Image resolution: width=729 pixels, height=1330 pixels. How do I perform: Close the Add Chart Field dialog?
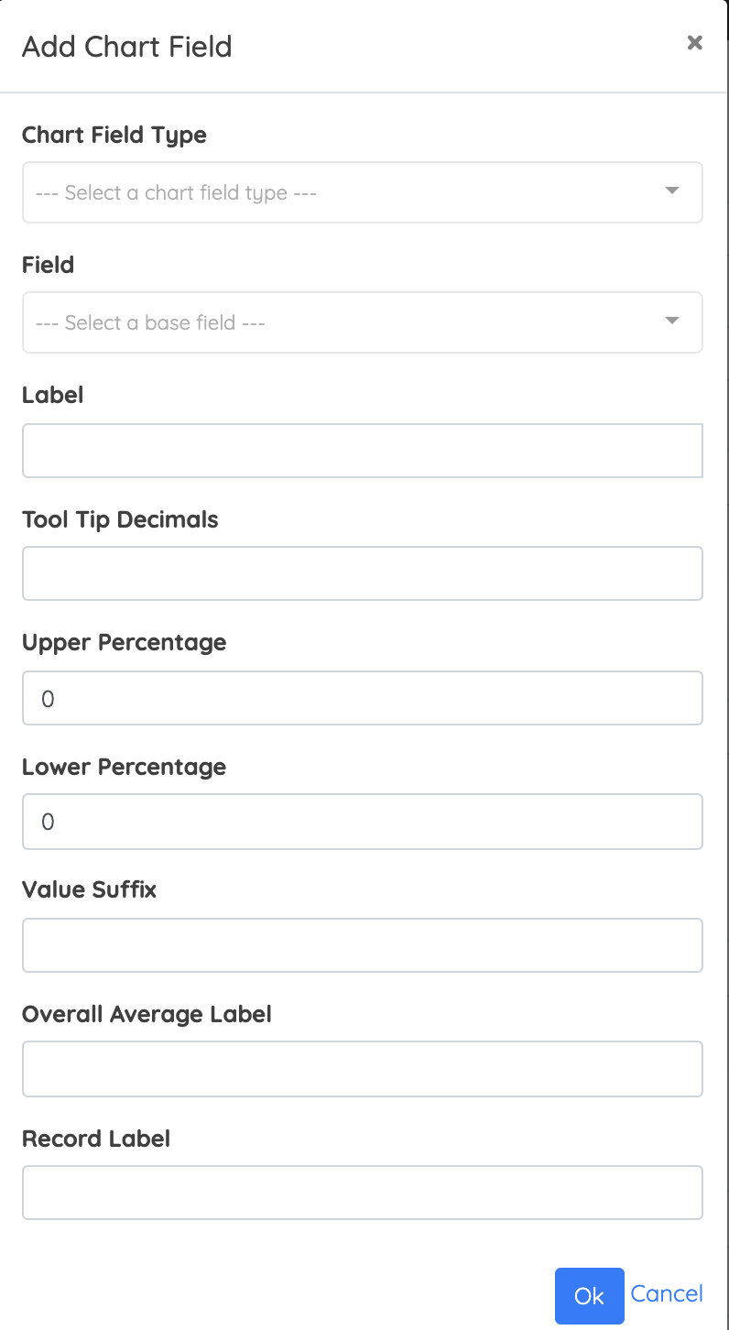click(695, 42)
